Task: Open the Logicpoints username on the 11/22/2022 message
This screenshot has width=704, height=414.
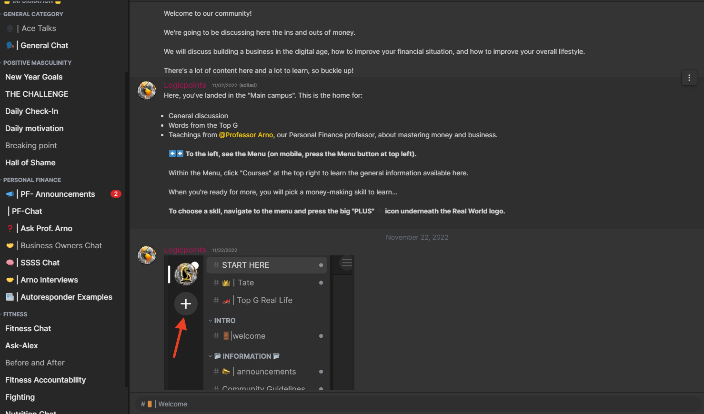Action: (x=185, y=250)
